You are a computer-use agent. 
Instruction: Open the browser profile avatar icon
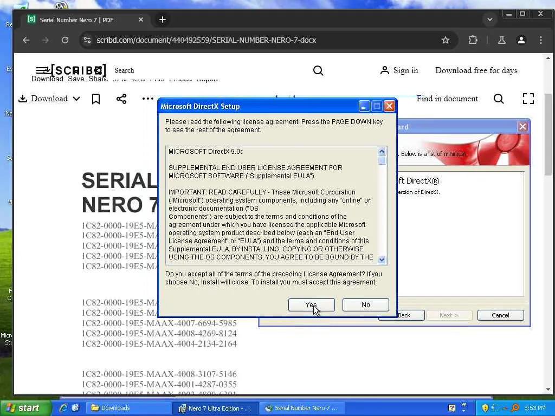click(x=521, y=40)
